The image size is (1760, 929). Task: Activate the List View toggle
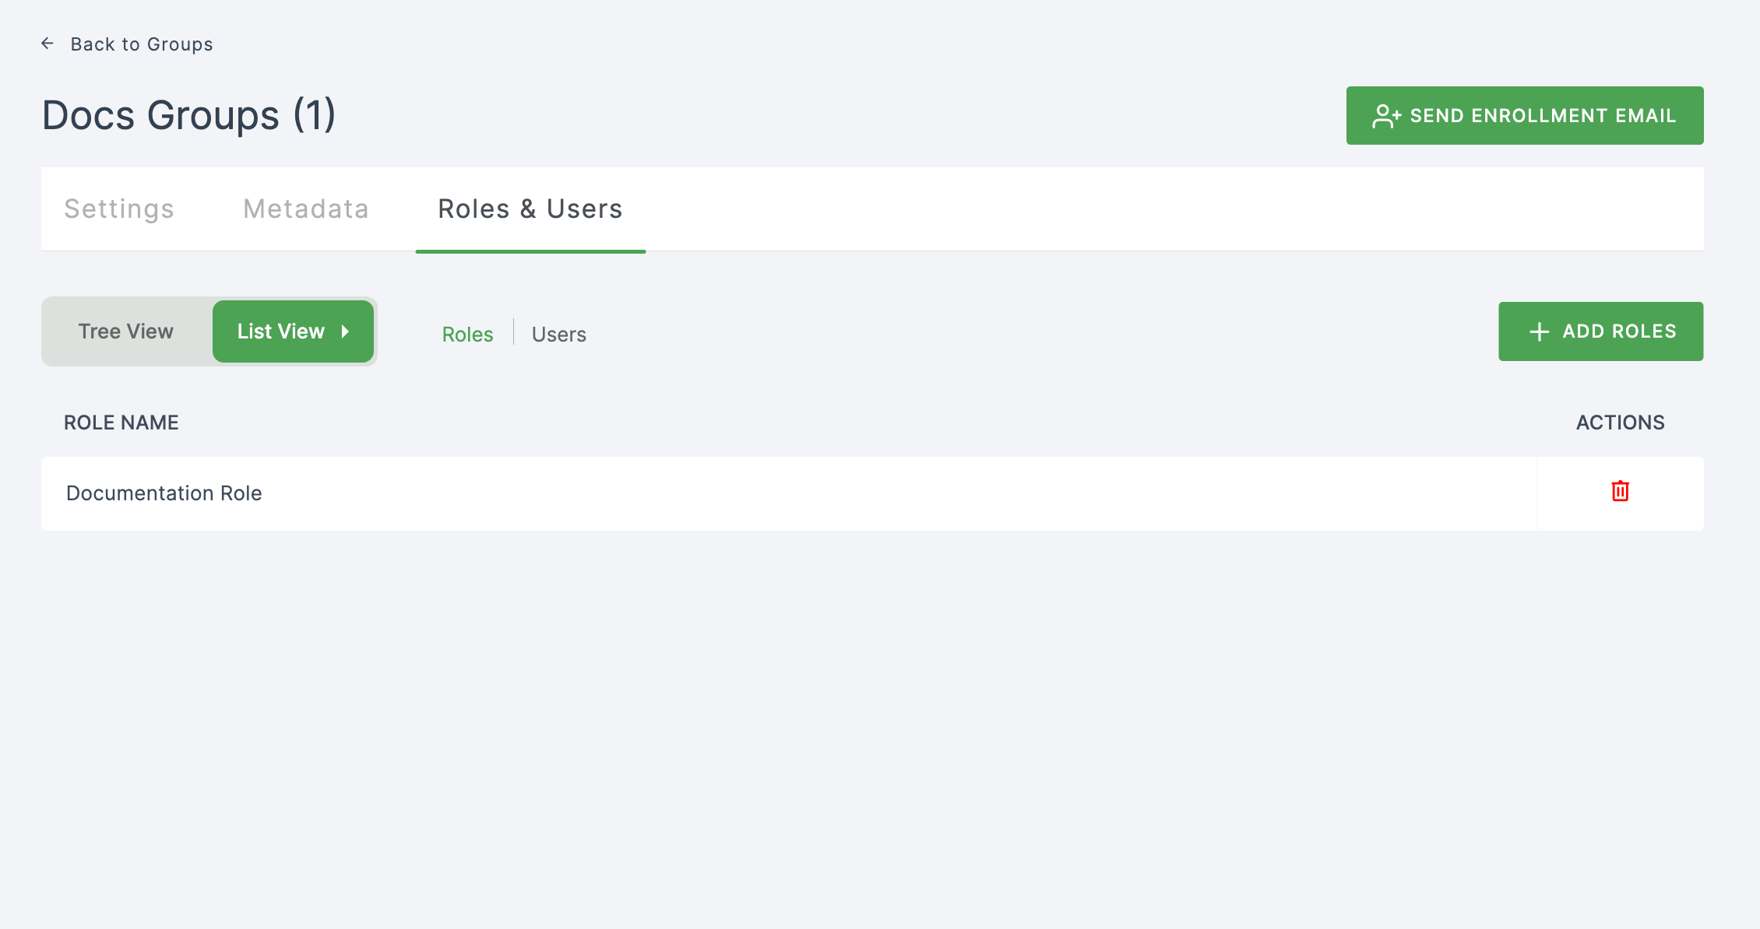tap(293, 331)
